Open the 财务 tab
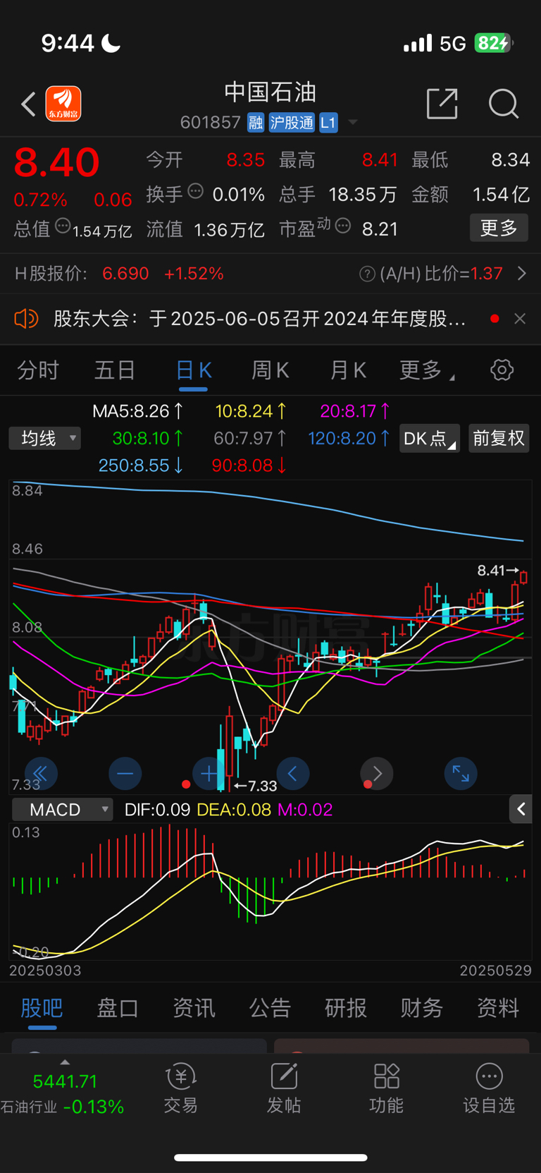The width and height of the screenshot is (541, 1173). 422,1008
